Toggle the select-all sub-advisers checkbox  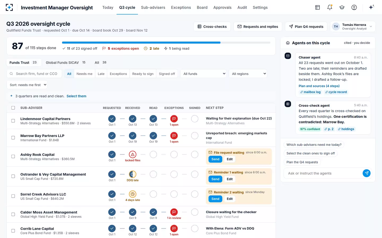coord(13,108)
